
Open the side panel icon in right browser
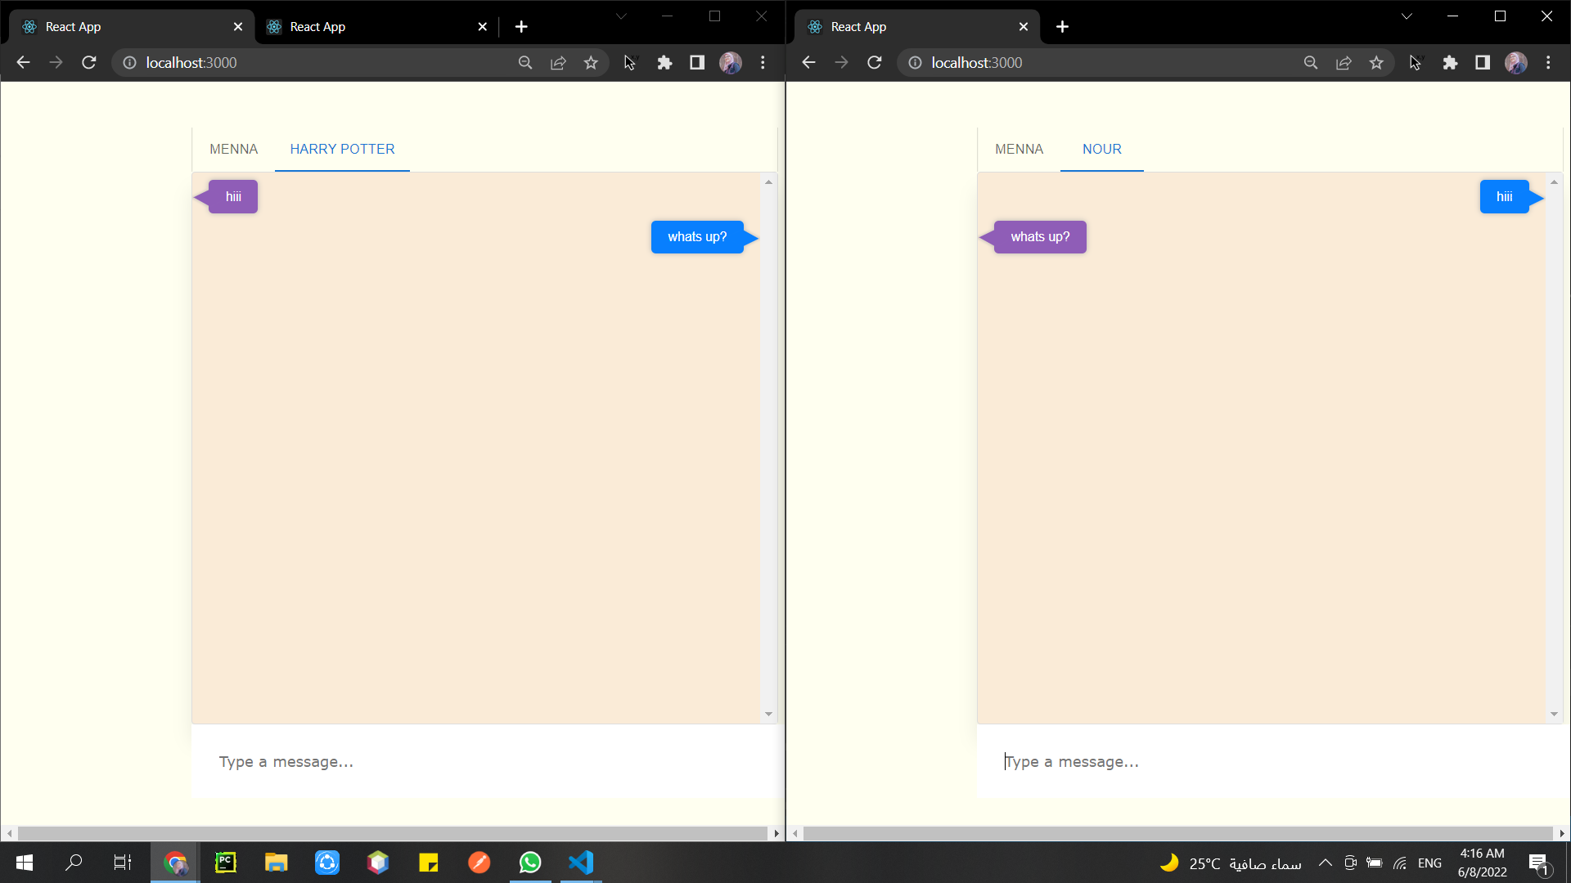(x=1483, y=62)
